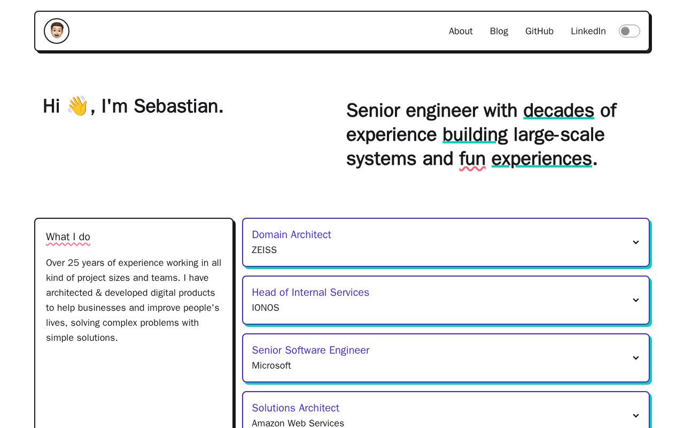Expand the Domain Architect chevron
The image size is (684, 428).
click(x=636, y=242)
